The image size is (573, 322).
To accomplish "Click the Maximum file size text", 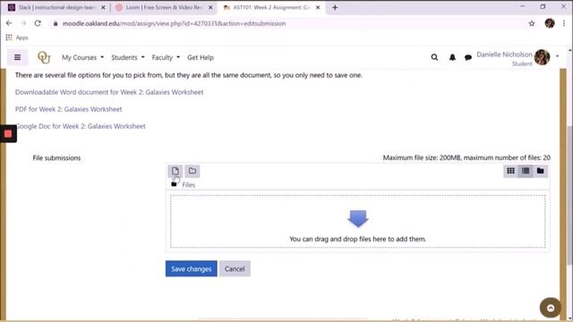I will [x=466, y=157].
